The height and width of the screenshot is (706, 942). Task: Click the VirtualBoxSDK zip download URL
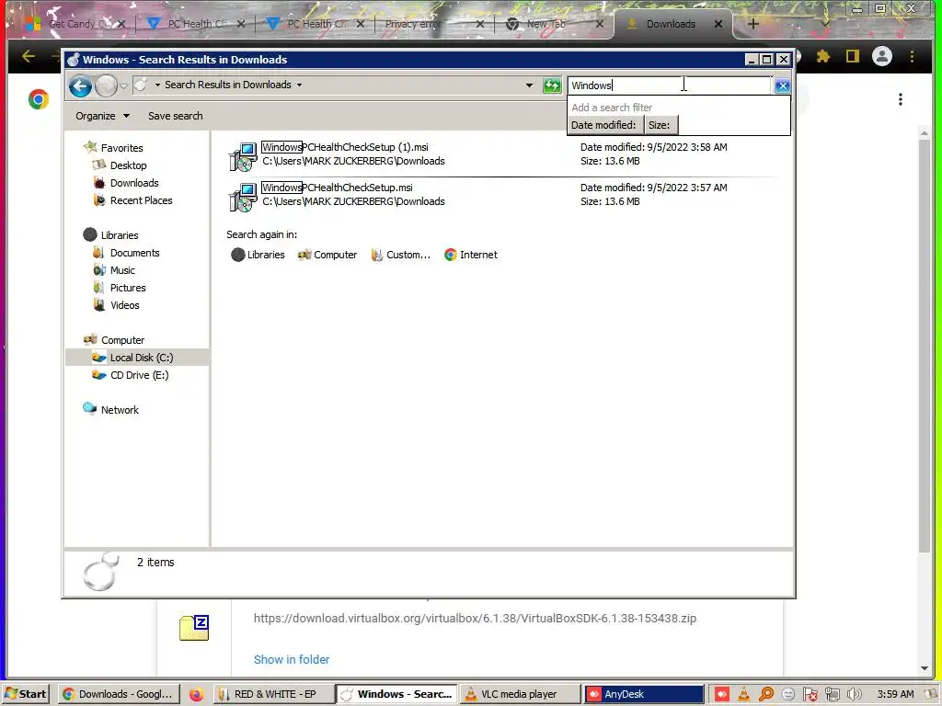pos(475,619)
